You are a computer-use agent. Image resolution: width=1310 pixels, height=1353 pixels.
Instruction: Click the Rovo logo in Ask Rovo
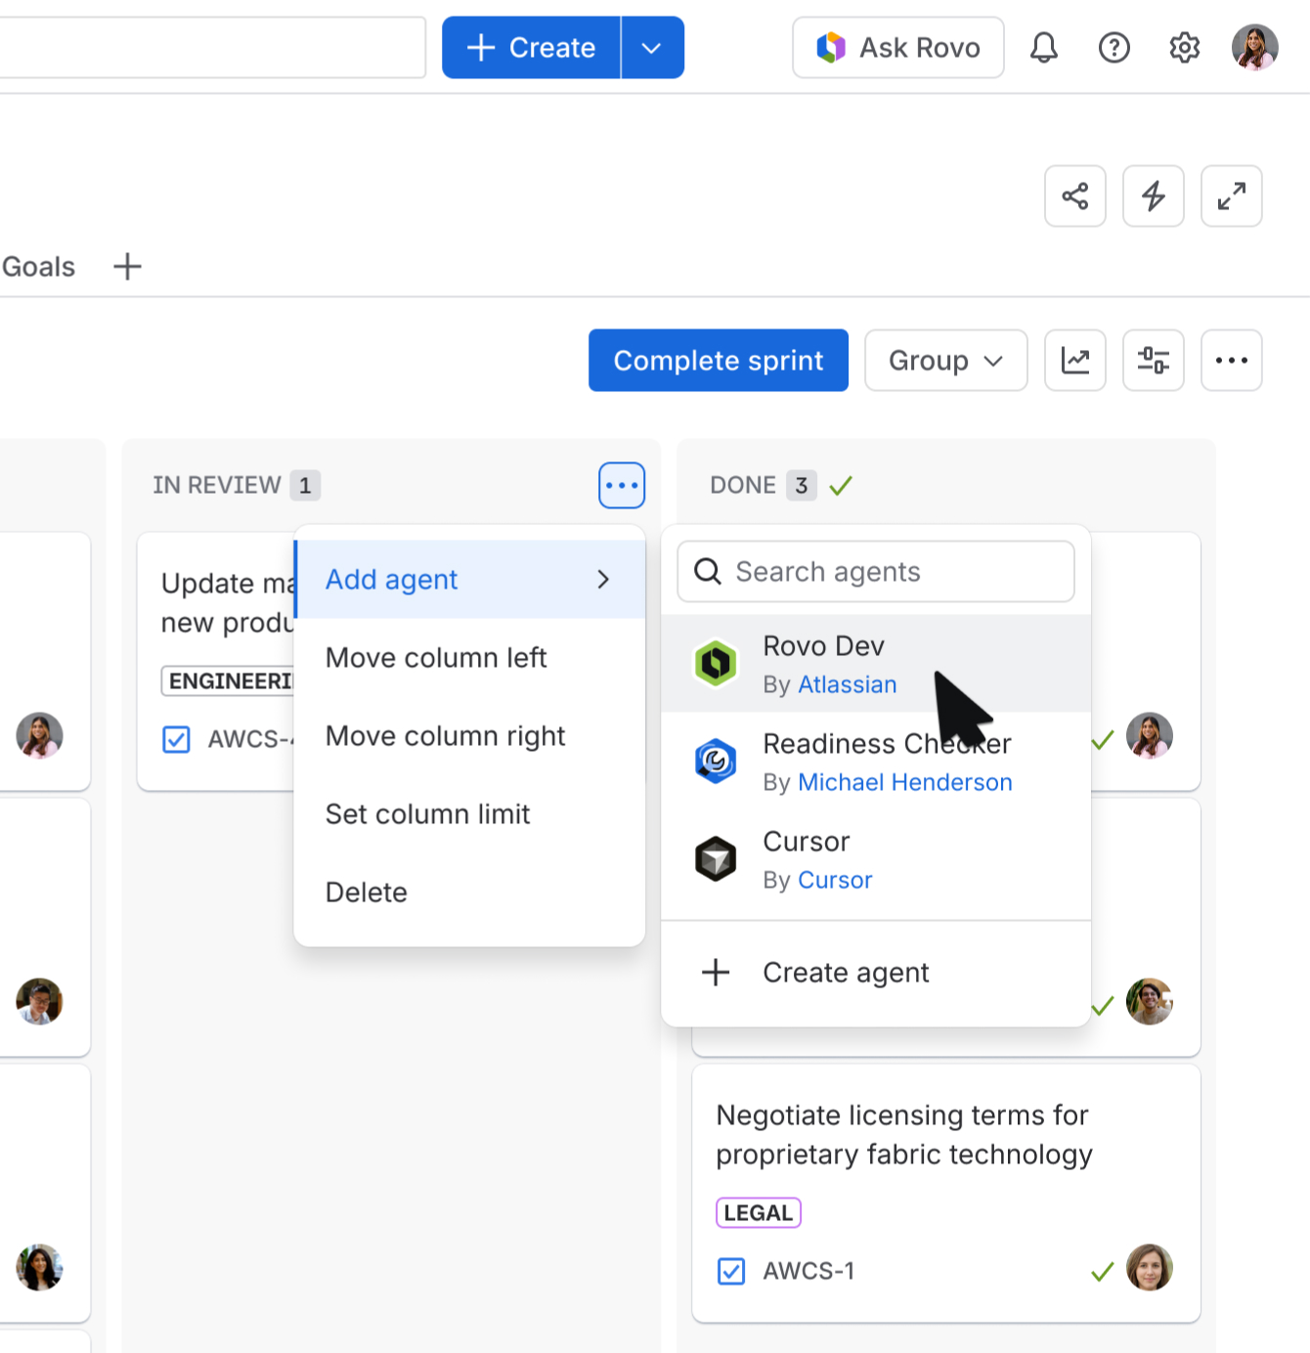831,47
